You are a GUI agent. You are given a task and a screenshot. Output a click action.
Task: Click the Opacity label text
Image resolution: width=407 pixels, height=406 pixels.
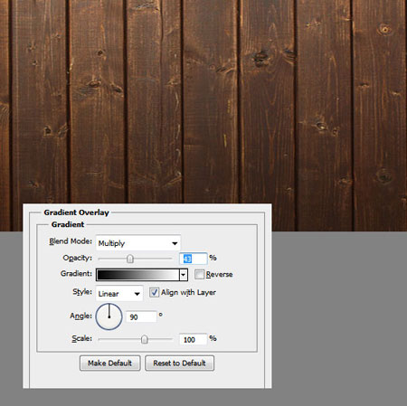[78, 258]
